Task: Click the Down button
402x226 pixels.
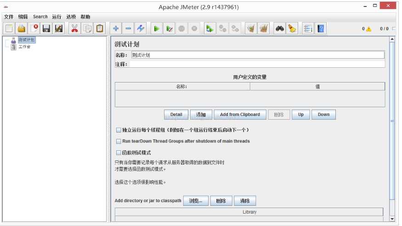Action: click(x=323, y=115)
